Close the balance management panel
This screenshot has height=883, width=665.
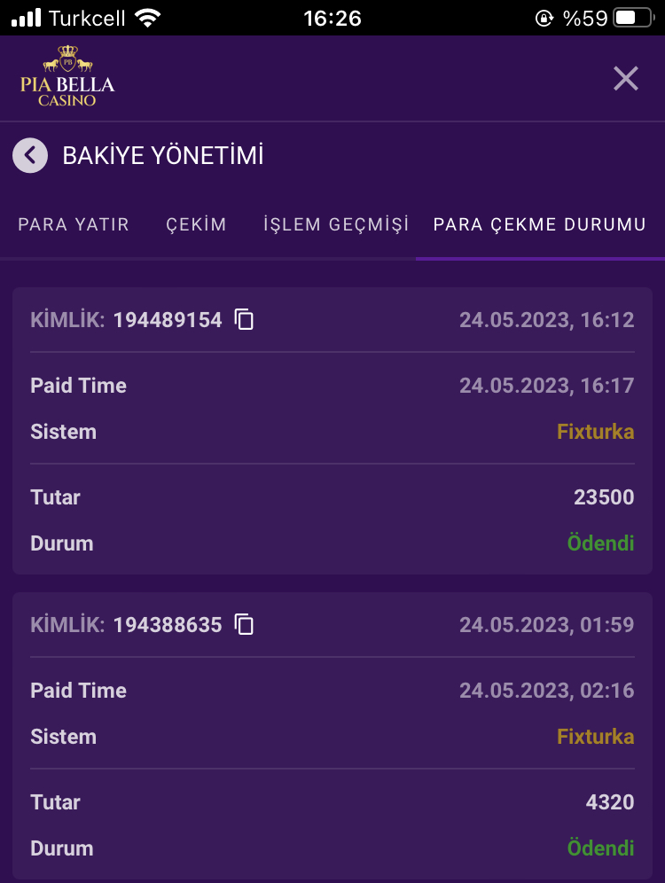point(626,79)
